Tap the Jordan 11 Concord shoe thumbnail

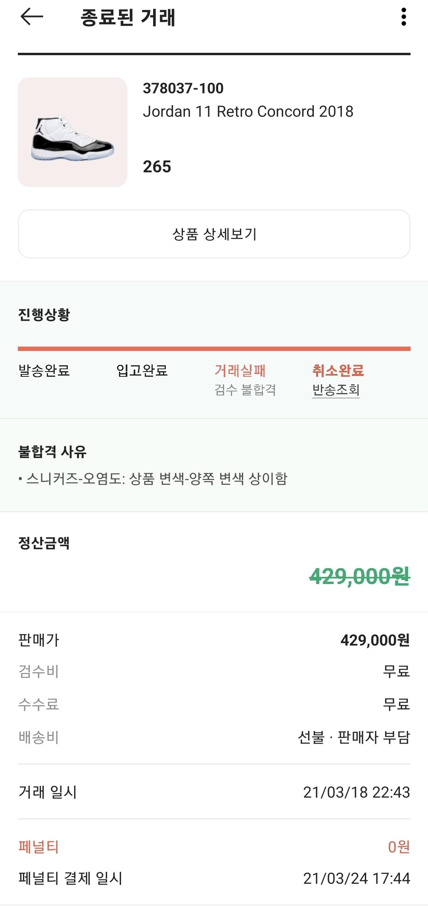[73, 132]
